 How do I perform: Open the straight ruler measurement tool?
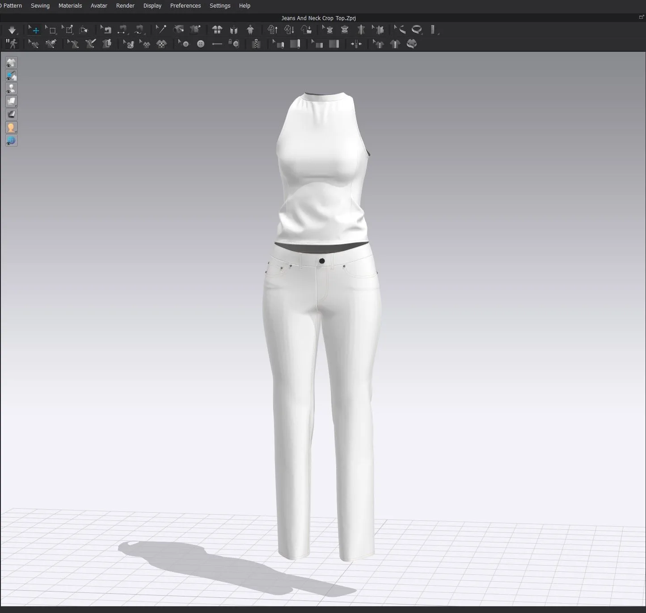point(434,30)
